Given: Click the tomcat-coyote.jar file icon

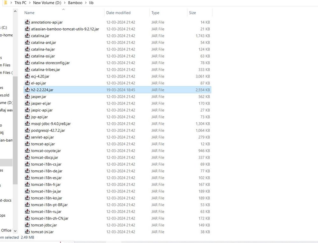Looking at the screenshot, I should 27,151.
